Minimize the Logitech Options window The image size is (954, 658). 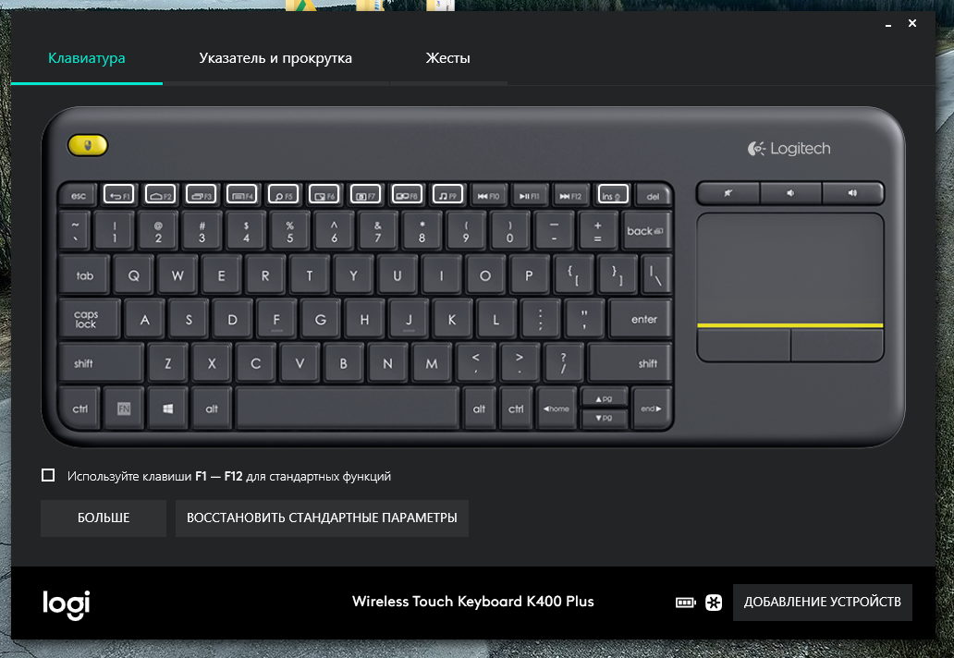pos(888,24)
